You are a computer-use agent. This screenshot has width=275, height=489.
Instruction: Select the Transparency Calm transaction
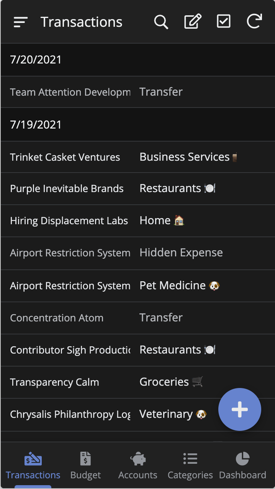coord(54,382)
